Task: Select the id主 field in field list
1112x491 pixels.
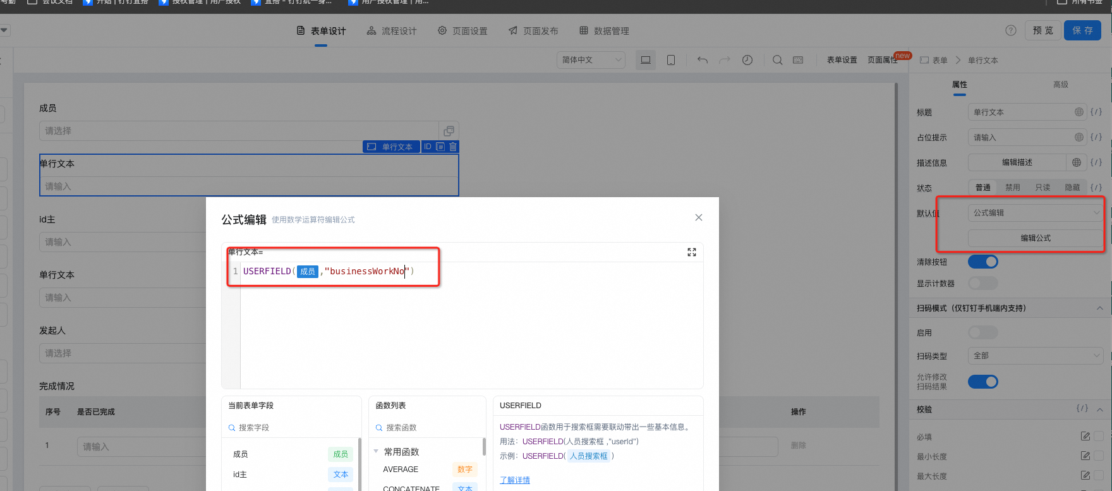Action: (291, 474)
